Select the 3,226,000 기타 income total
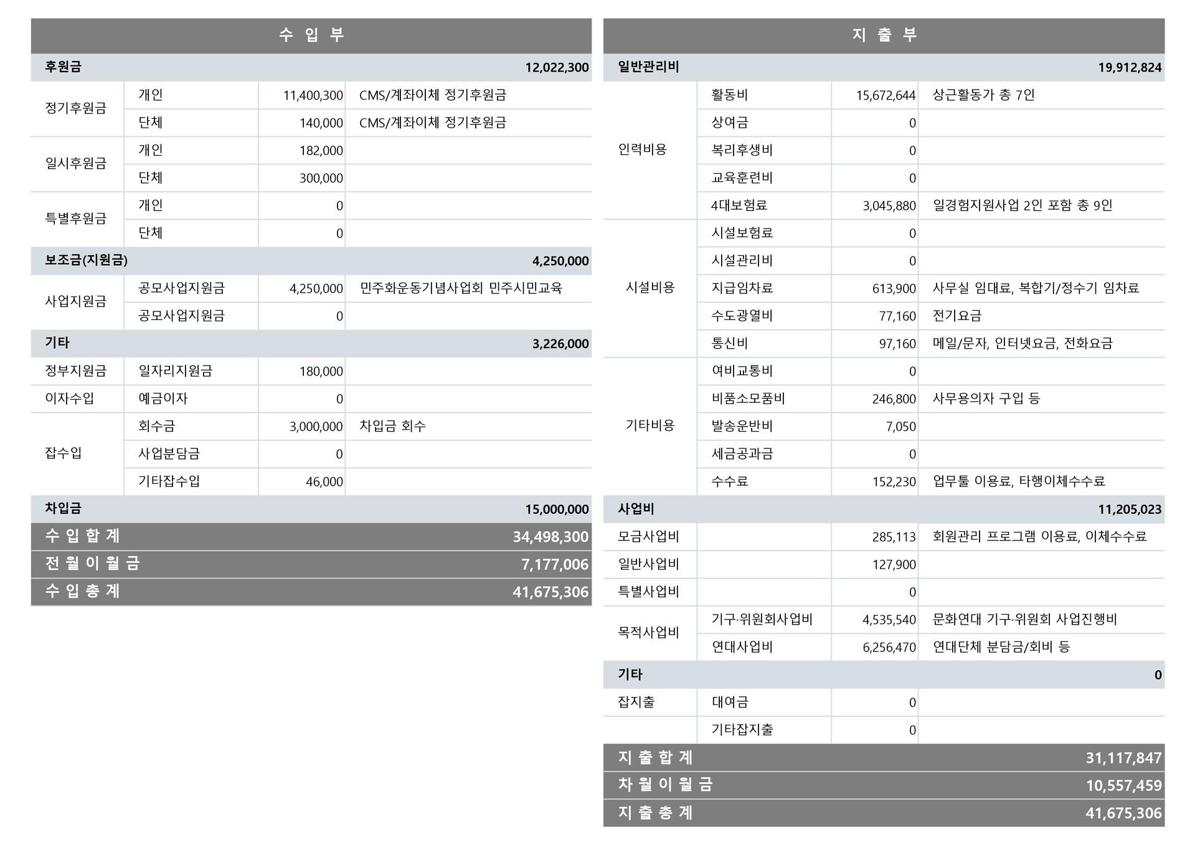 click(x=560, y=344)
